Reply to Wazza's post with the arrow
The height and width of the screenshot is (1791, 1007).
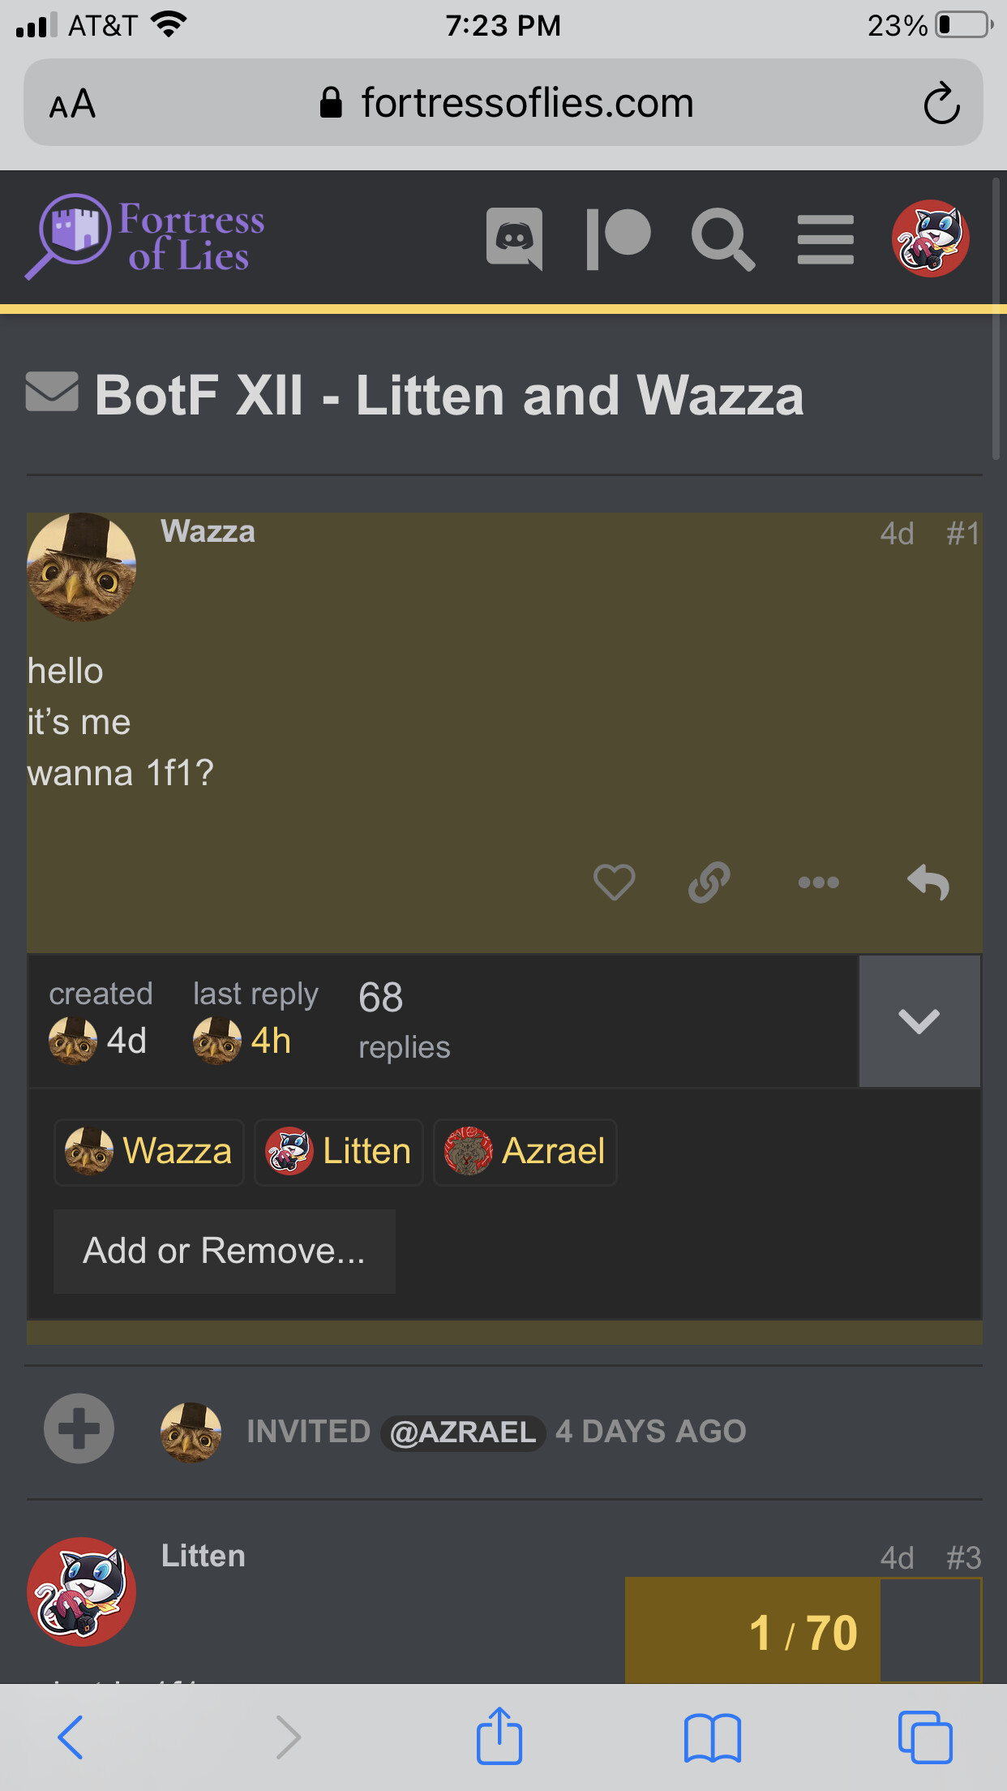click(x=928, y=883)
